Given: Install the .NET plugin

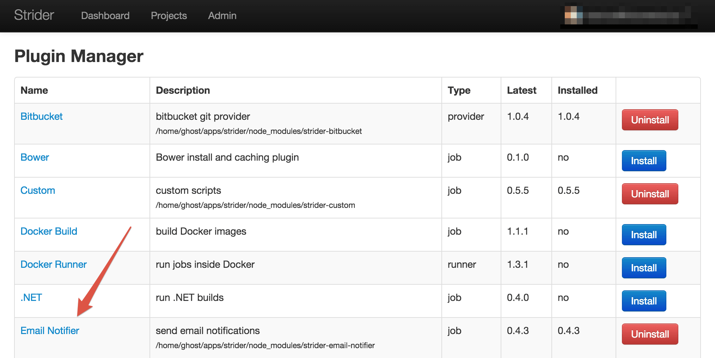Looking at the screenshot, I should (x=644, y=301).
